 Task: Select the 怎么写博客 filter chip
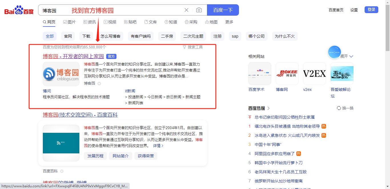coord(110,36)
